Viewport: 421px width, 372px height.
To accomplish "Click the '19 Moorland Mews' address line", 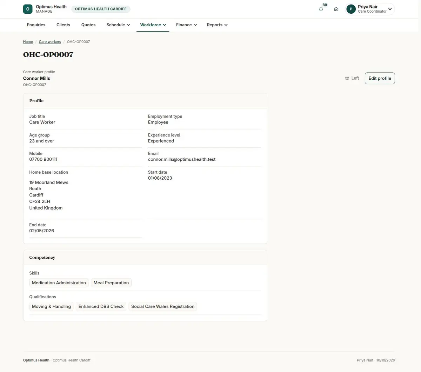I will coord(49,182).
